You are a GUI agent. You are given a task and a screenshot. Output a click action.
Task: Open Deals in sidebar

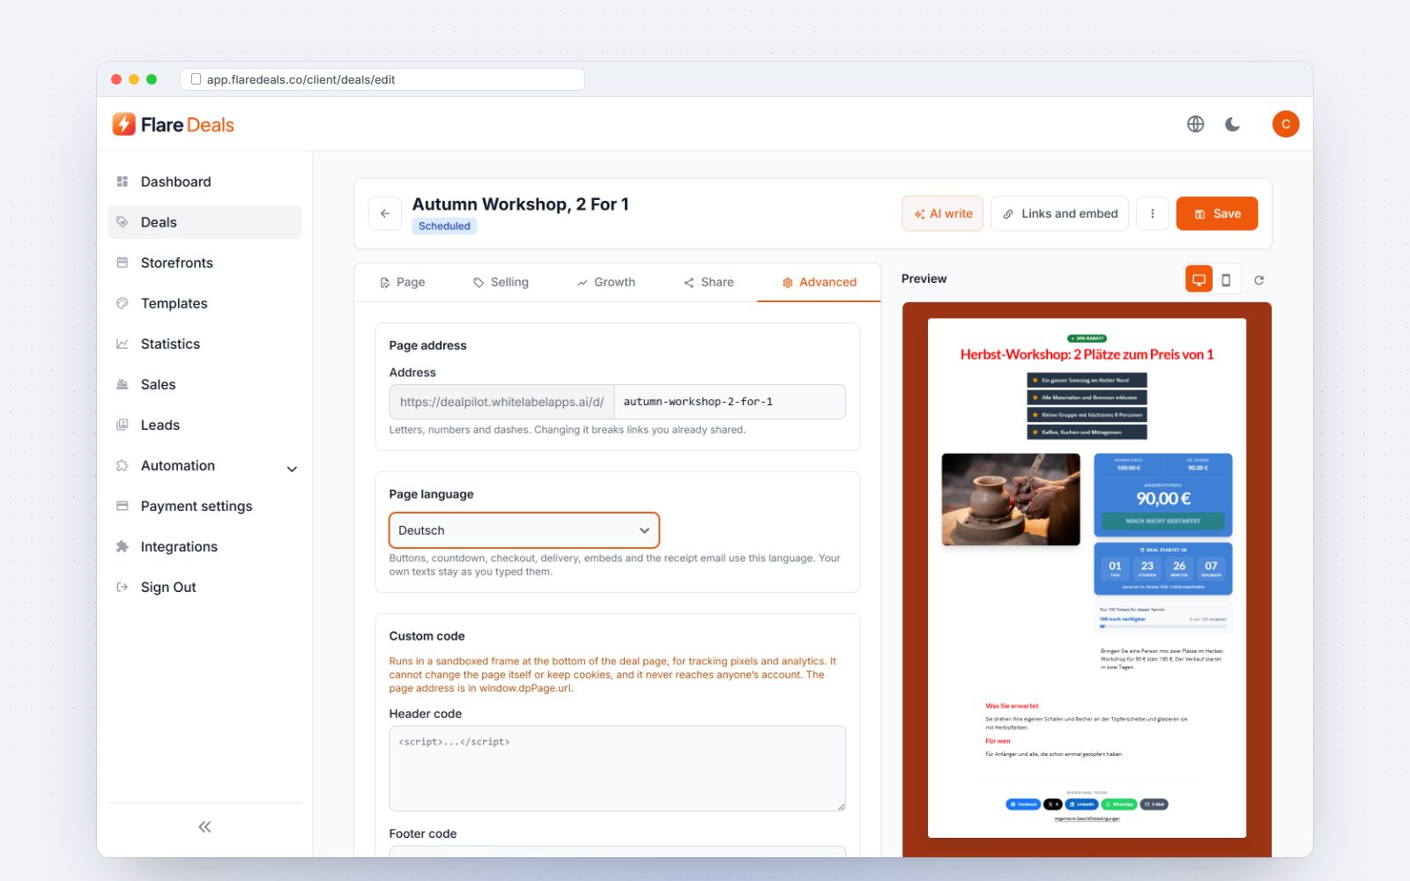tap(204, 222)
